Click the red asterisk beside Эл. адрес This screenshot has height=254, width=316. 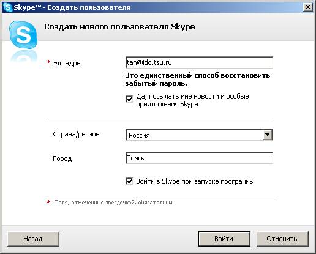(x=48, y=62)
